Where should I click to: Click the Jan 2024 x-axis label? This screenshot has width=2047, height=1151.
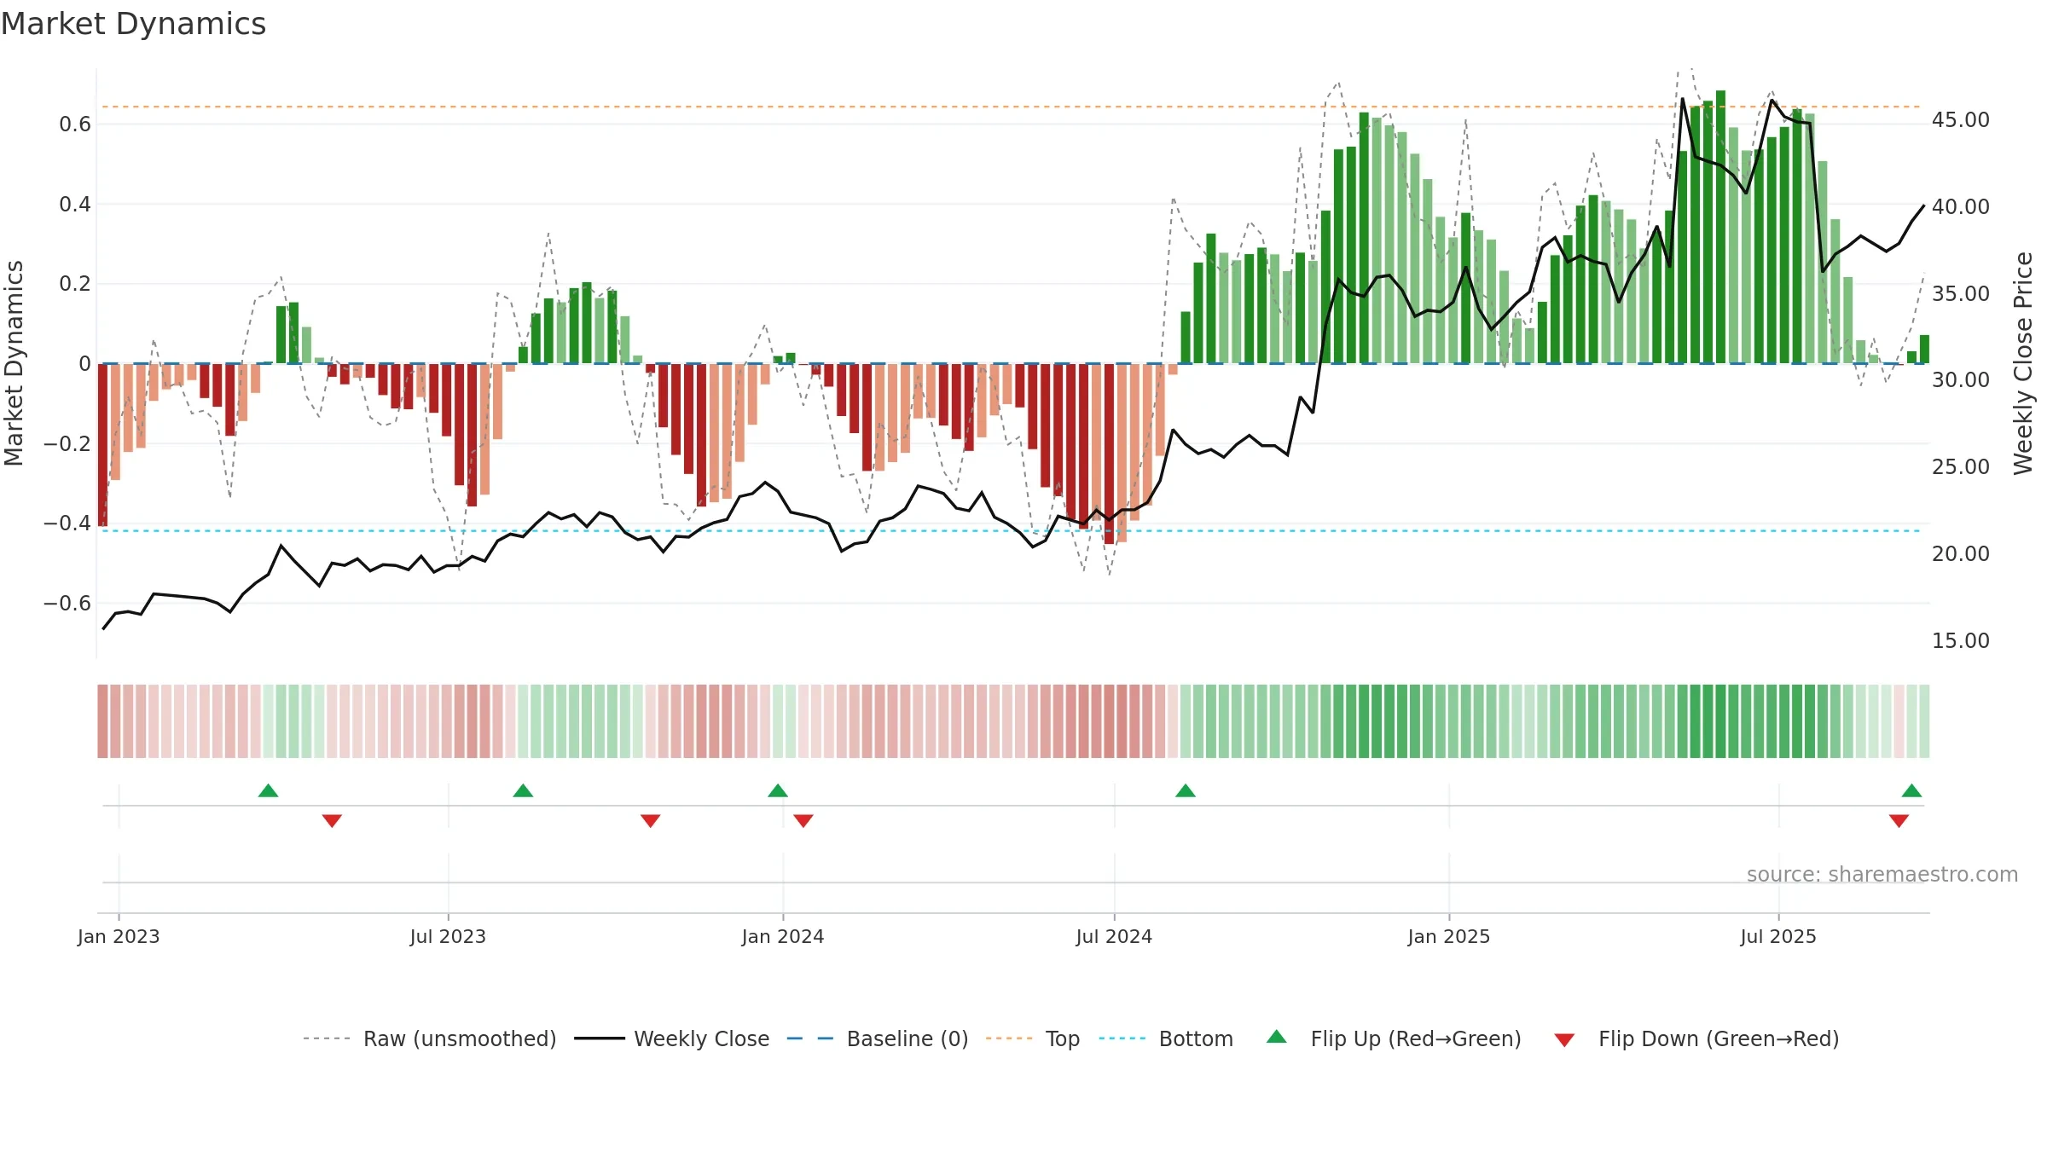pos(783,936)
